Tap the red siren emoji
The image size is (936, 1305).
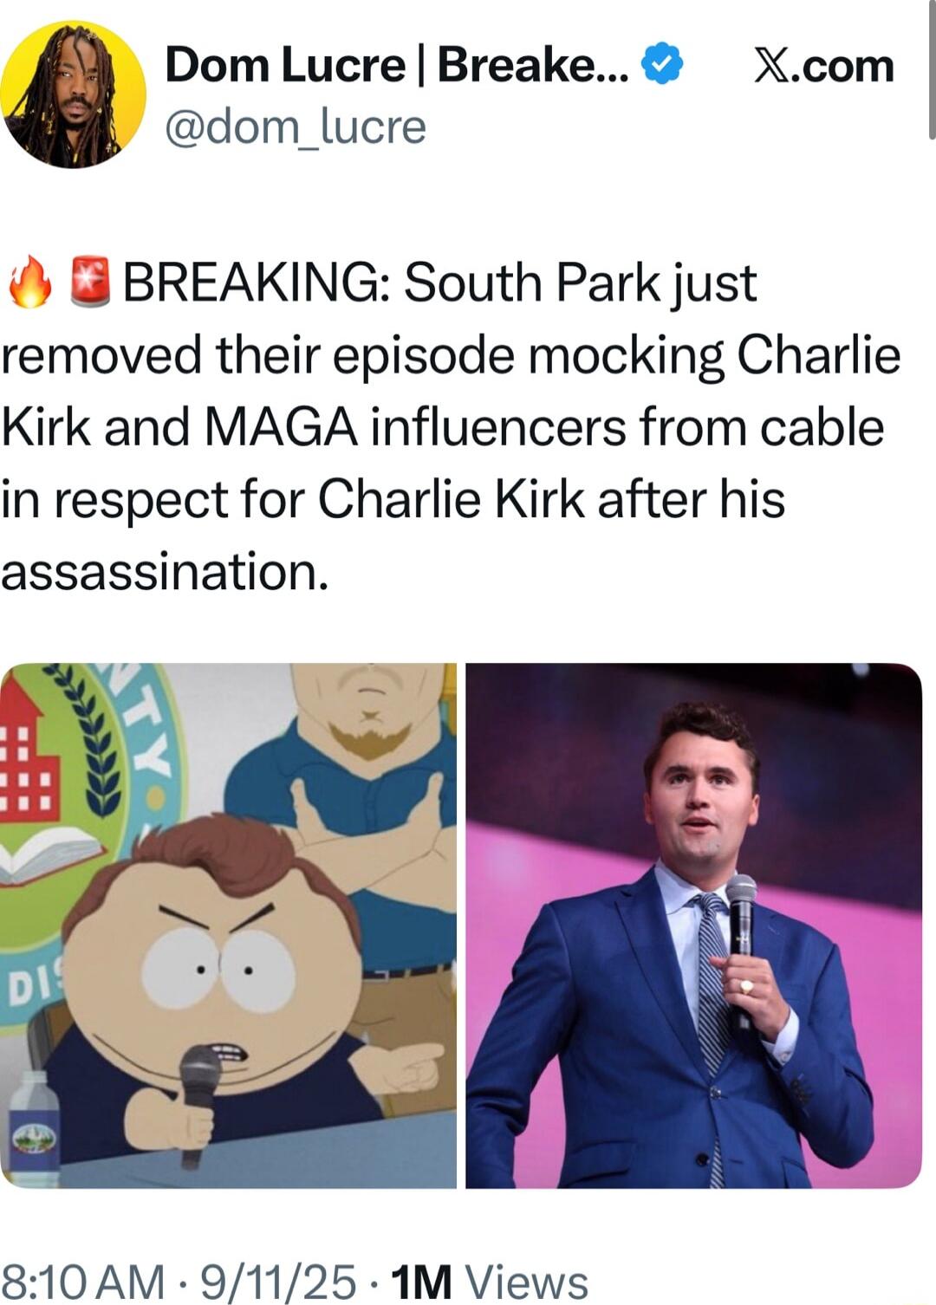[x=89, y=282]
